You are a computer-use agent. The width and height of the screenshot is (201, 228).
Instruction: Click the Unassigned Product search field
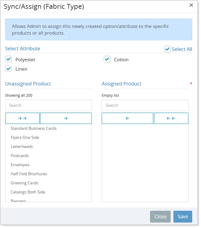pos(49,105)
